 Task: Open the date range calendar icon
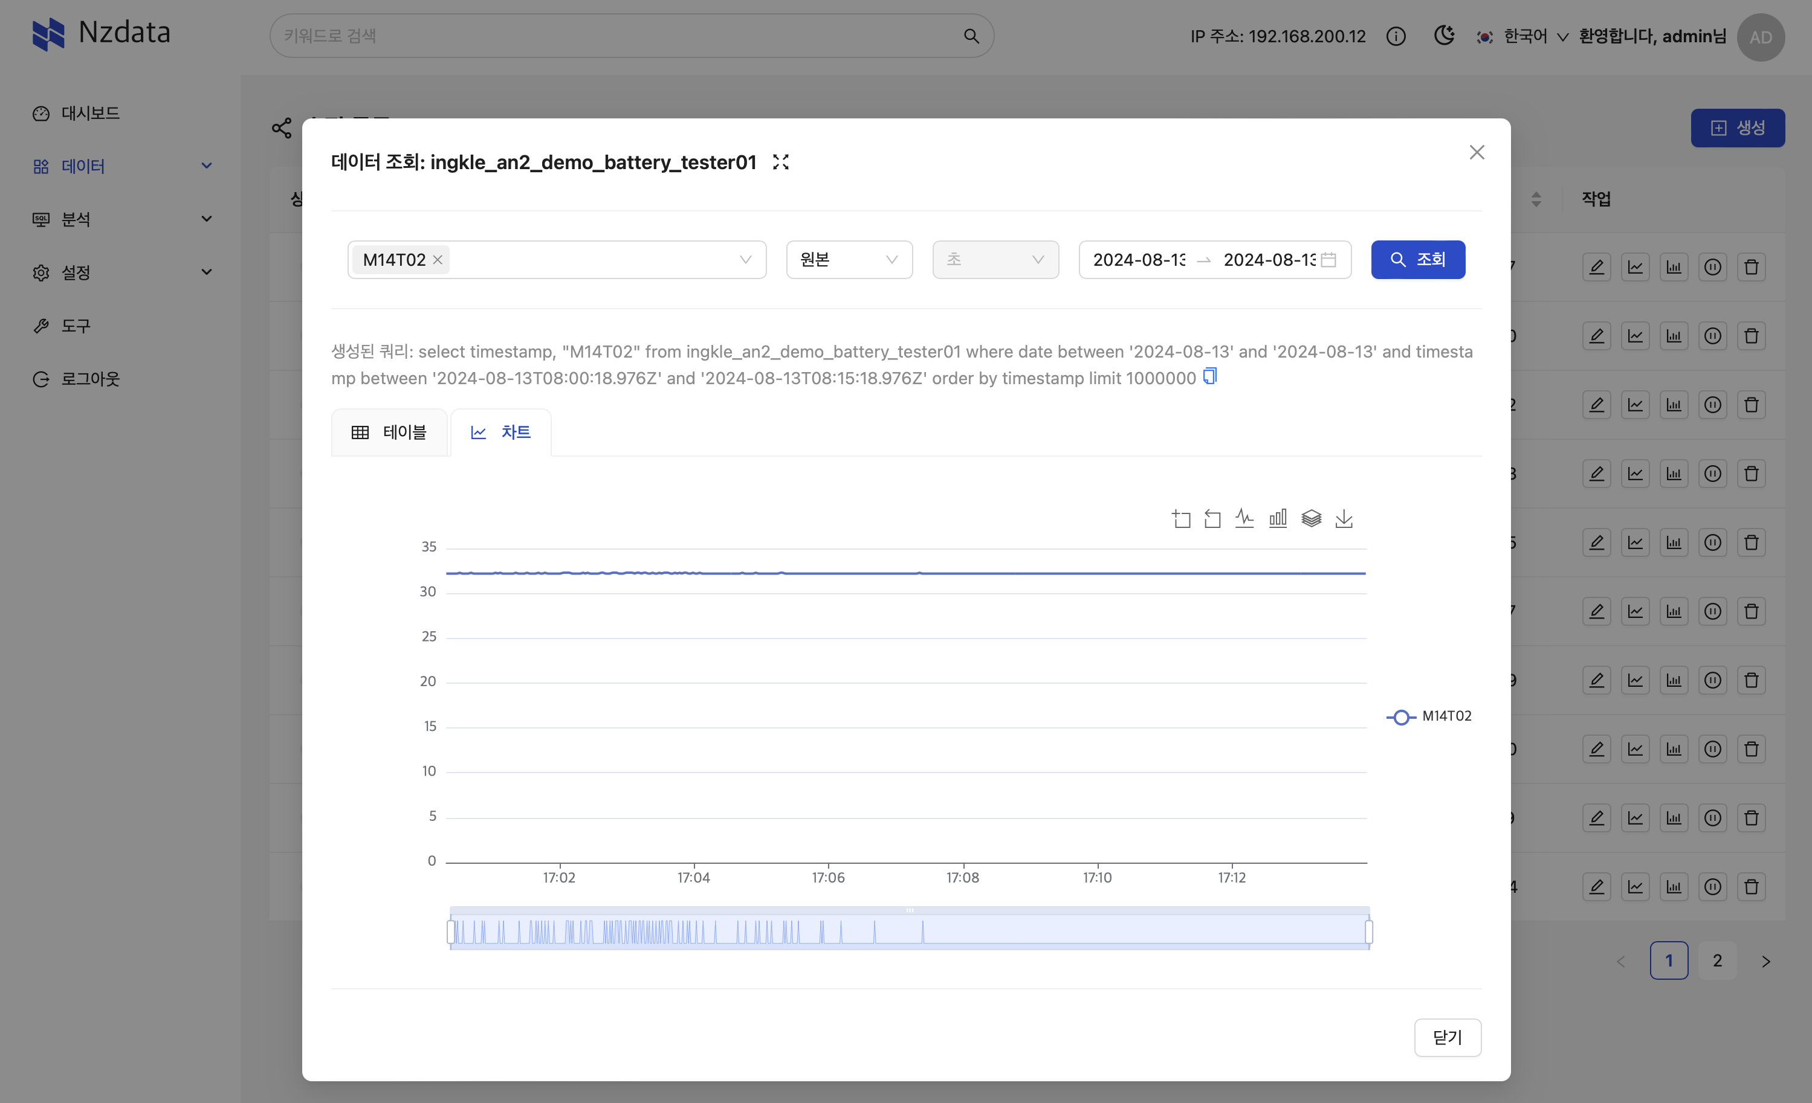coord(1328,260)
